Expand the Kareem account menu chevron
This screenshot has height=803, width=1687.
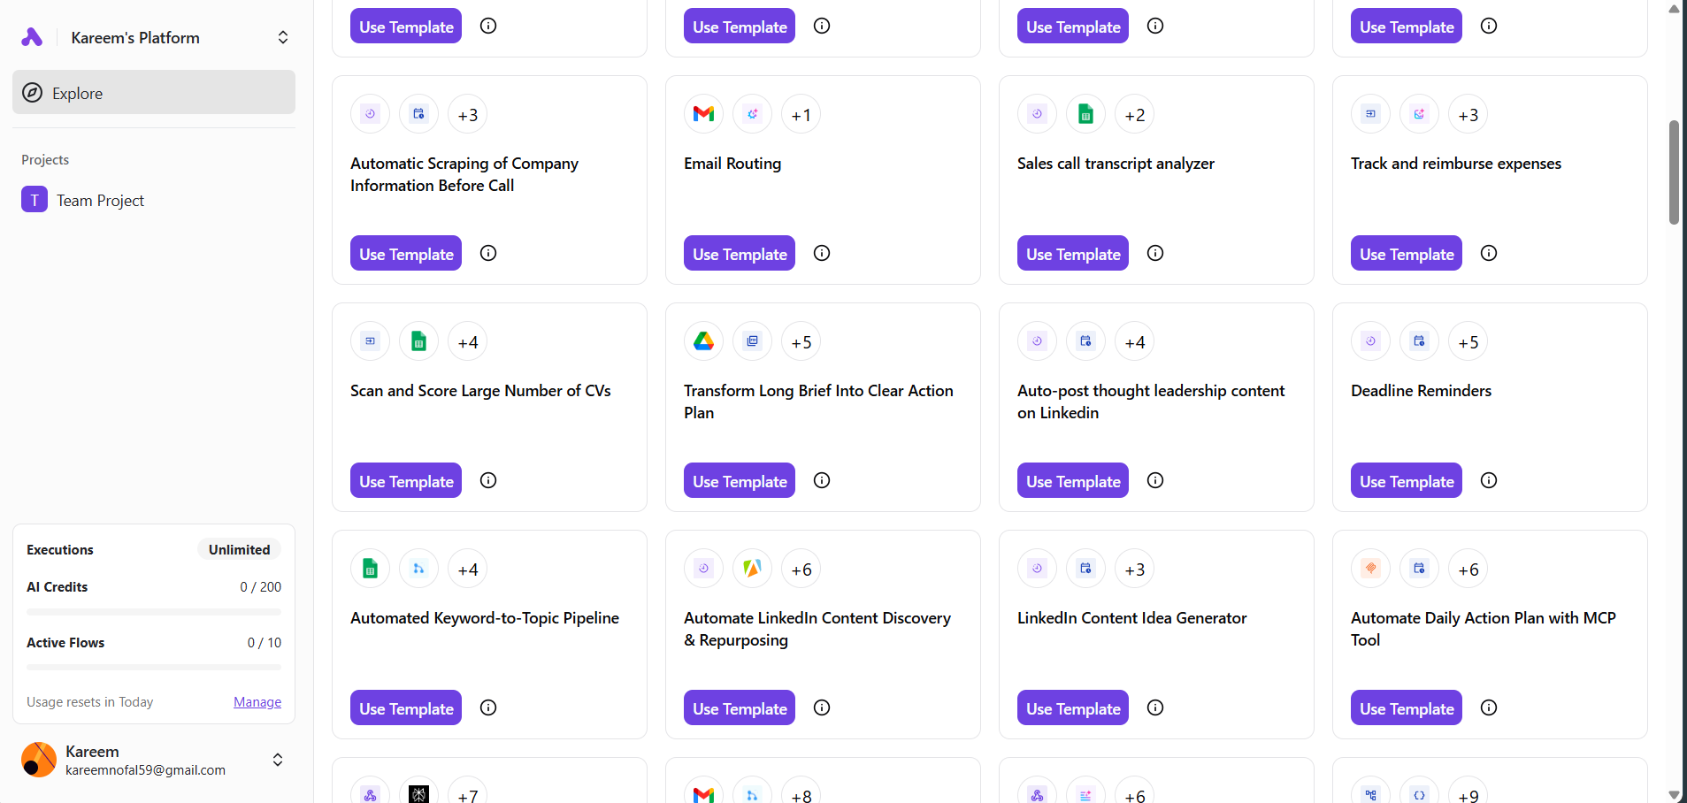tap(278, 760)
